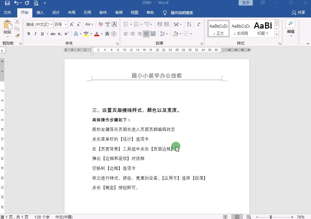
Task: Toggle underline formatting
Action: pyautogui.click(x=42, y=34)
